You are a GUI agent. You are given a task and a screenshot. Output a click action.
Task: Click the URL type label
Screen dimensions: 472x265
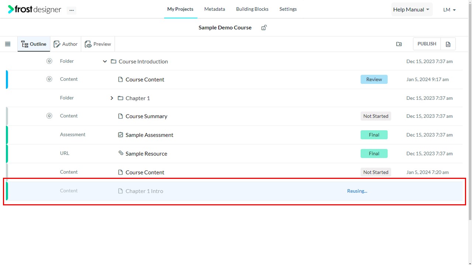[x=65, y=153]
